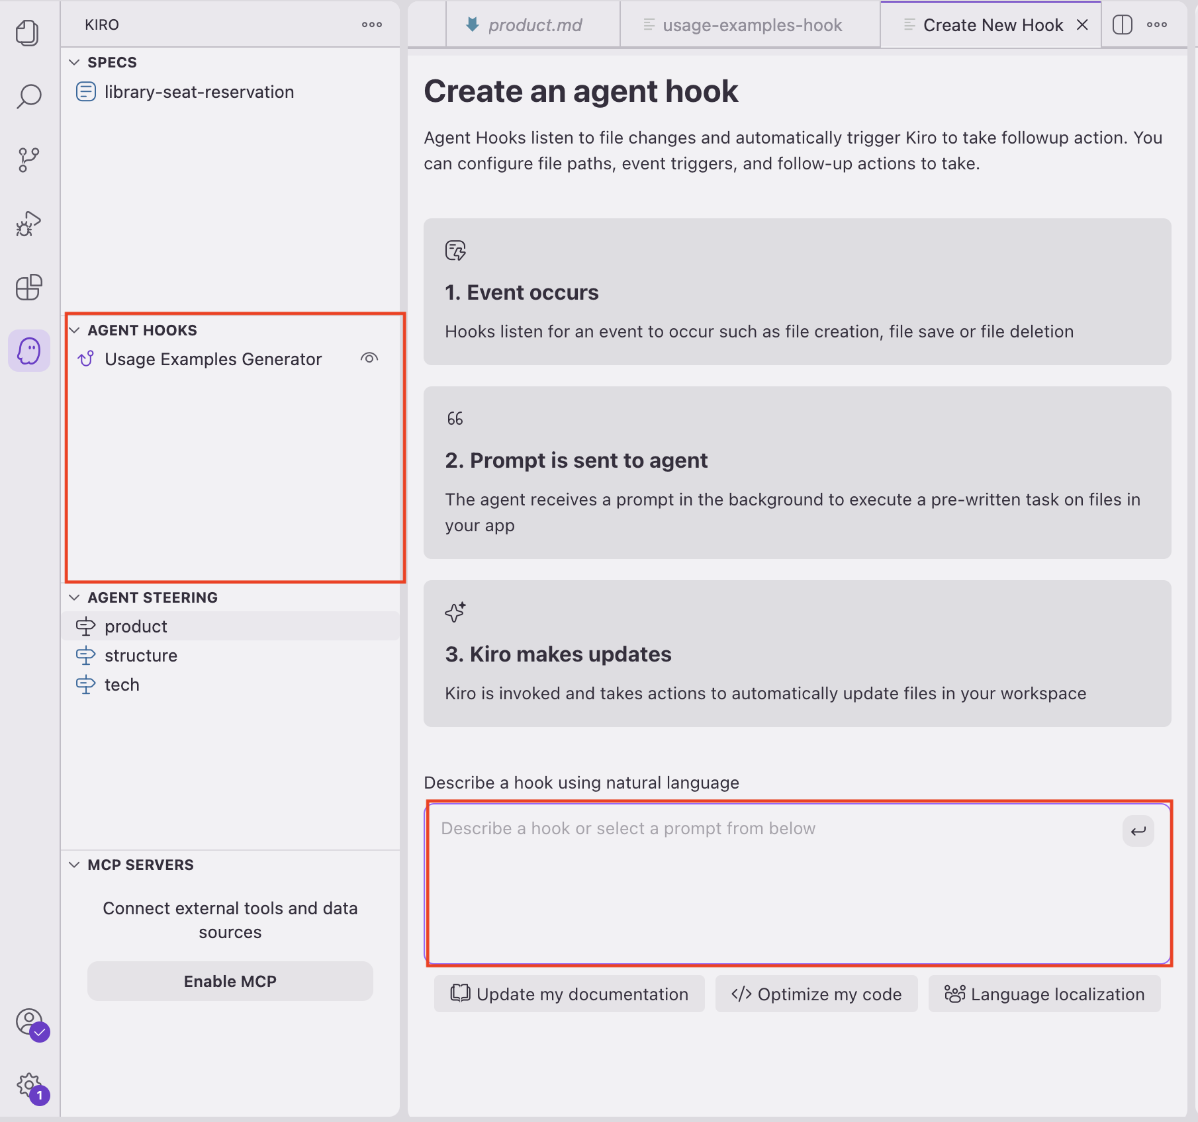Open the Accounts icon

tap(30, 1023)
